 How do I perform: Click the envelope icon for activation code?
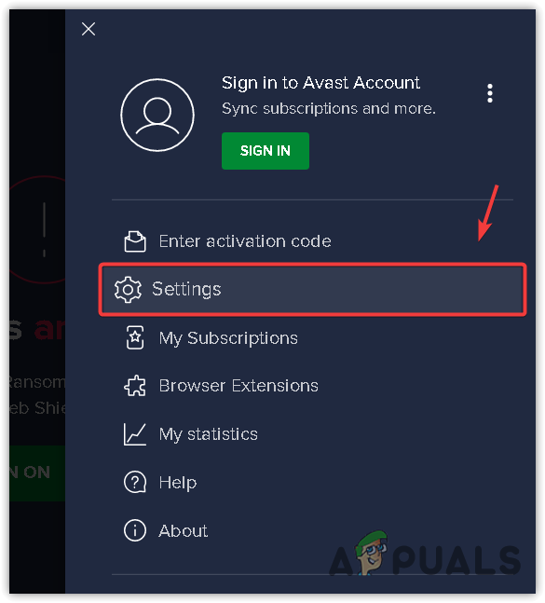pos(135,241)
